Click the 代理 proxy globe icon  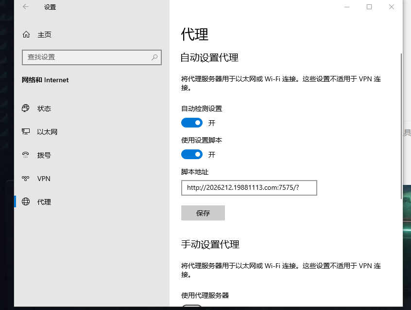26,201
